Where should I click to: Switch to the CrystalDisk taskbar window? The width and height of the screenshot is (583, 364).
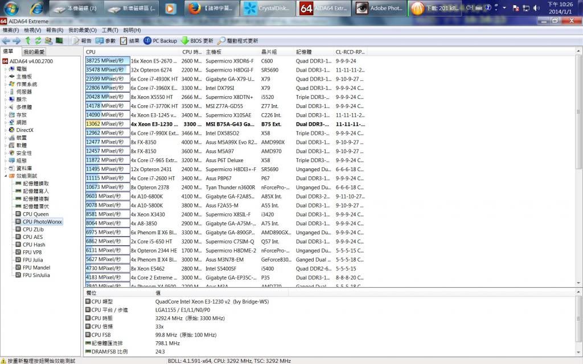(x=268, y=8)
